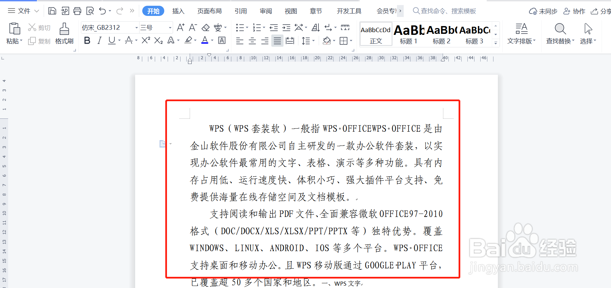Image resolution: width=611 pixels, height=288 pixels.
Task: Click the 未同步 sync status button
Action: pyautogui.click(x=543, y=11)
